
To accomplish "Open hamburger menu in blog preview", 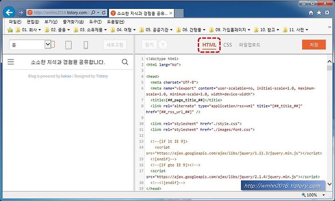I will point(11,62).
